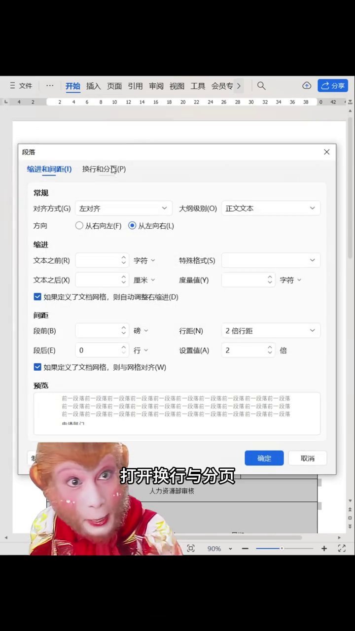Click the three-dot more options icon
Image resolution: width=355 pixels, height=631 pixels.
[50, 86]
